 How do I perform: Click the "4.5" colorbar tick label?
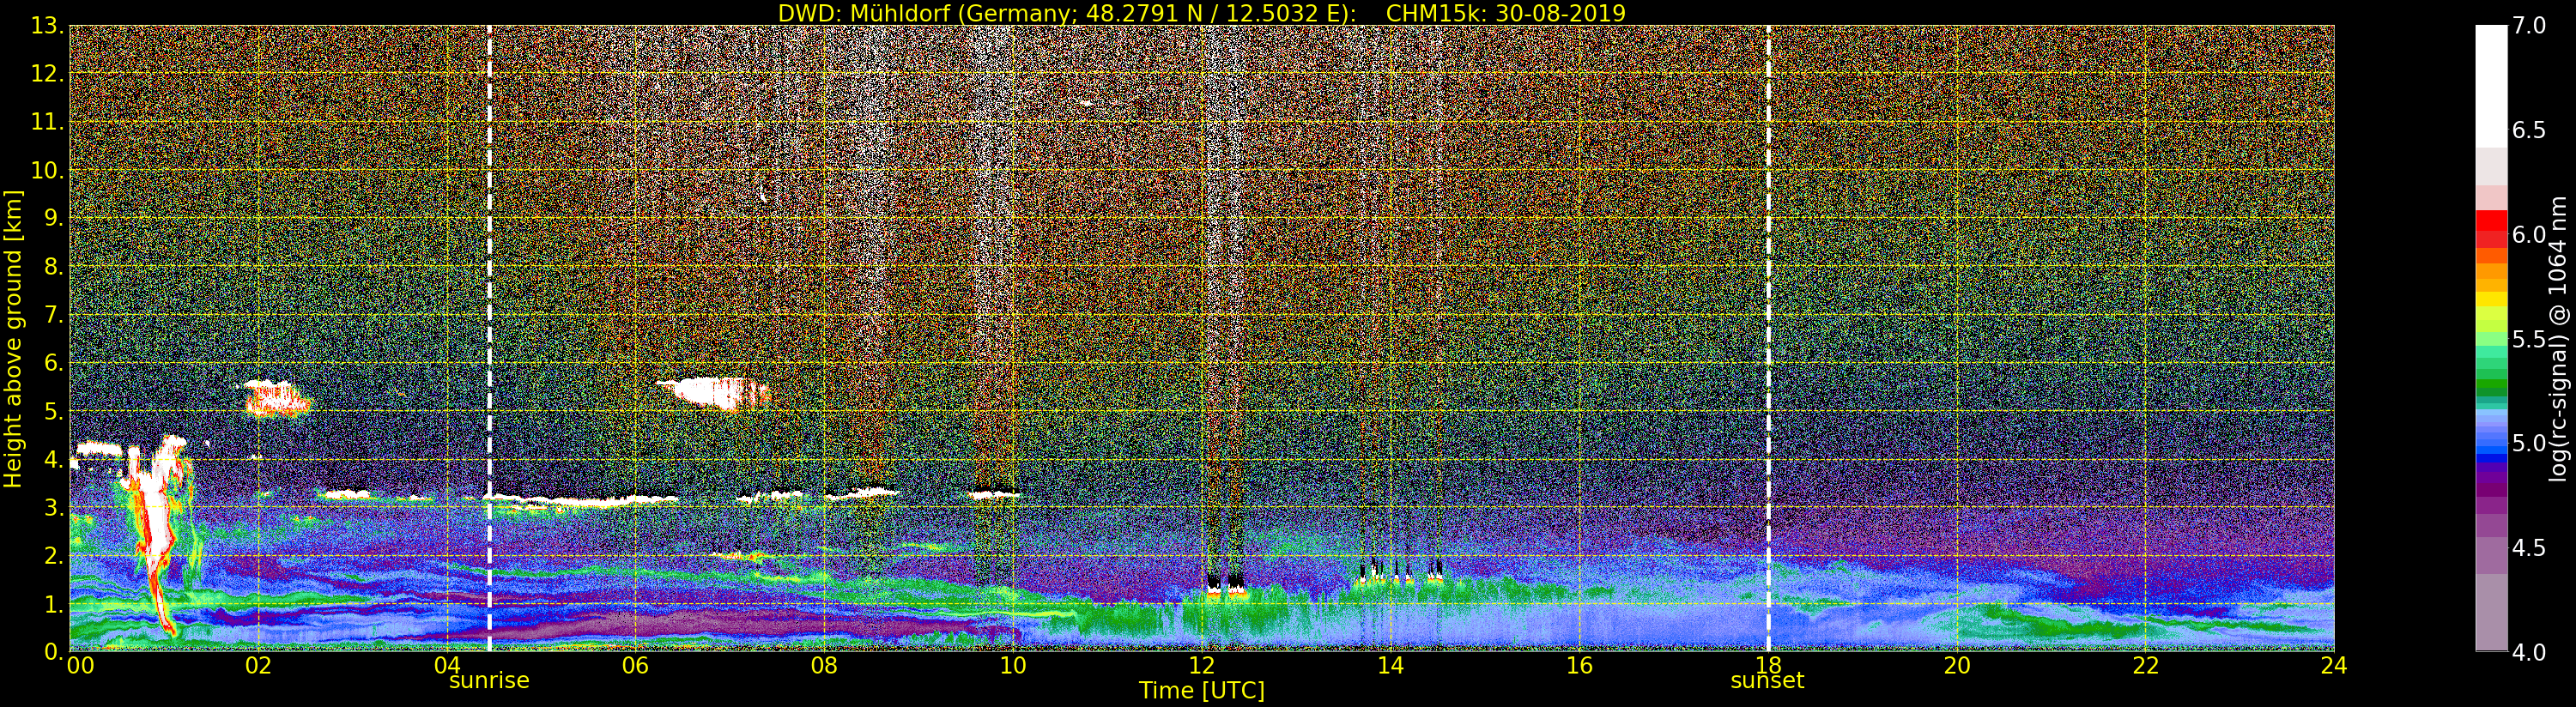click(x=2529, y=548)
